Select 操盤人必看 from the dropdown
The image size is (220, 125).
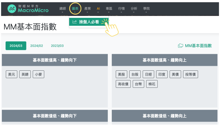point(89,22)
